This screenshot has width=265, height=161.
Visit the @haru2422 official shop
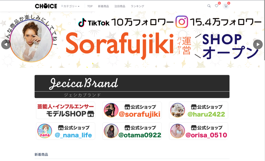pos(198,110)
